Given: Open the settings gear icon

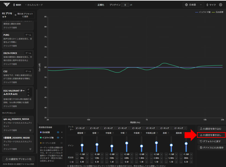Looking at the screenshot, I should [221, 5].
